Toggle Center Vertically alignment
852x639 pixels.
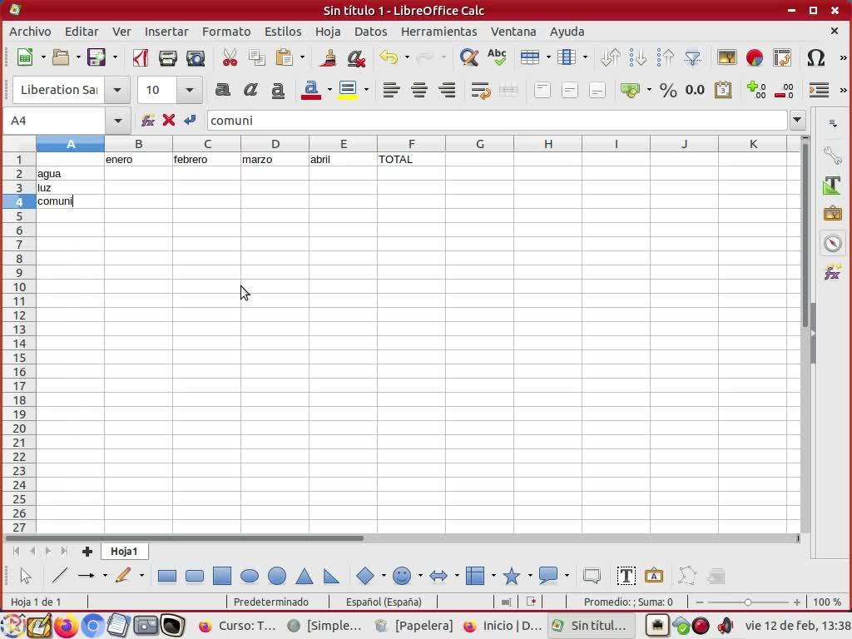click(x=569, y=90)
